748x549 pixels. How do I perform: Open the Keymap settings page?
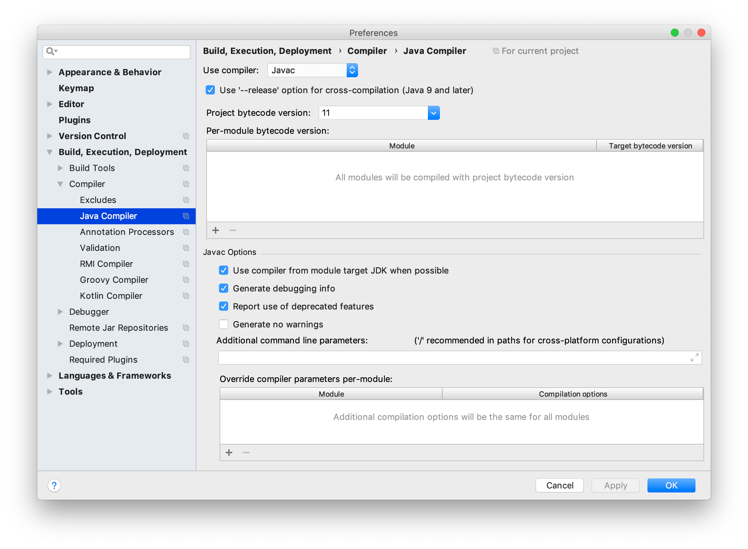(x=76, y=88)
